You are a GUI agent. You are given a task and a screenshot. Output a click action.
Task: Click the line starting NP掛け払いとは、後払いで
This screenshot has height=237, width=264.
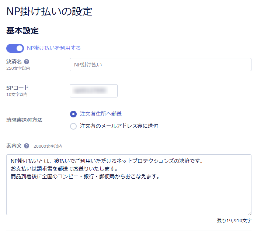107,161
